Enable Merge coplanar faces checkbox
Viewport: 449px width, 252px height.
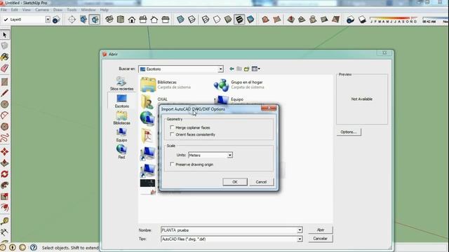(172, 127)
